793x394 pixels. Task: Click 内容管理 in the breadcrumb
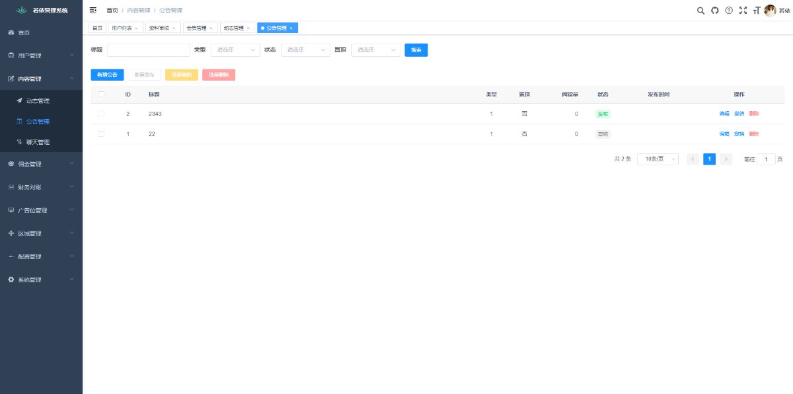pos(139,11)
